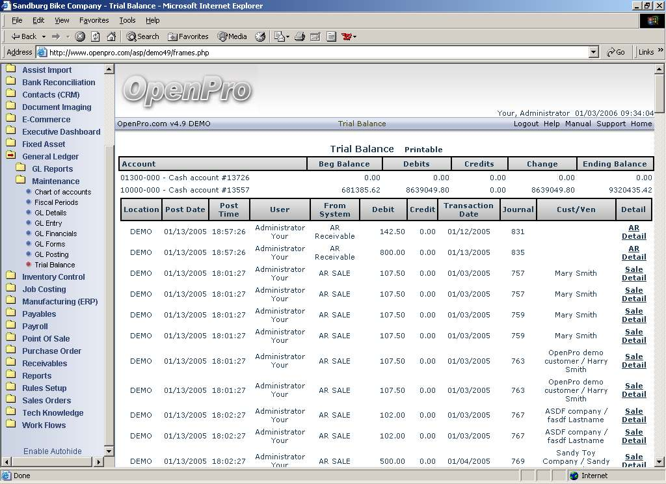Image resolution: width=666 pixels, height=484 pixels.
Task: Click Enable Autohide in the sidebar
Action: (53, 451)
